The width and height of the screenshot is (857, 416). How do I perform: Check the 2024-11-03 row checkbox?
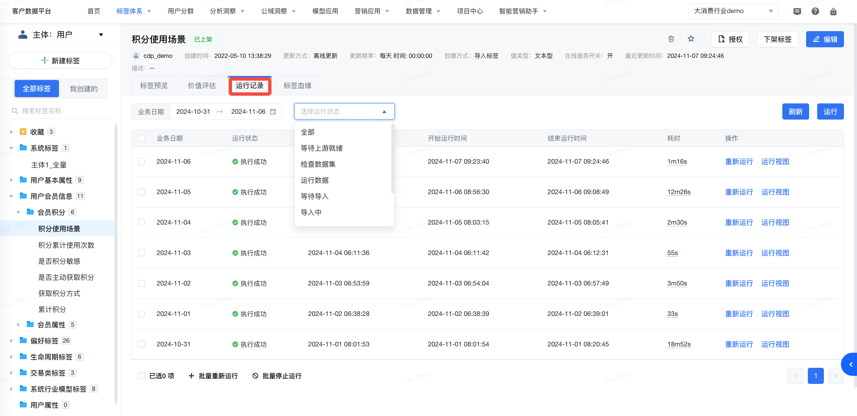coord(142,253)
